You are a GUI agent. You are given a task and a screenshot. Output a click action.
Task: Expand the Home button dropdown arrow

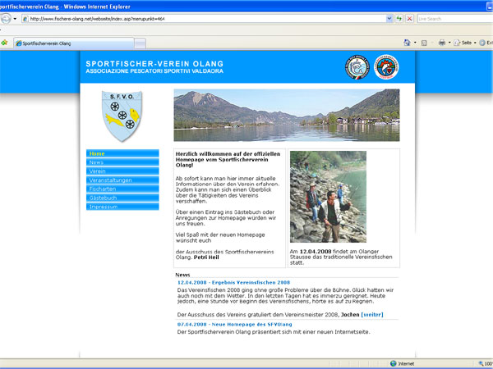tap(415, 43)
